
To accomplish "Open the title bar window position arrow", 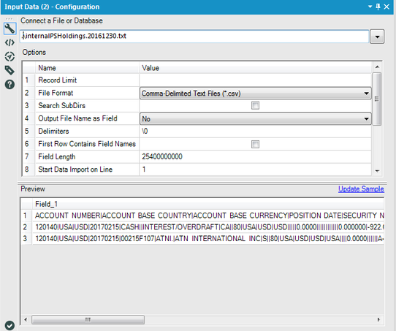I will tap(370, 7).
